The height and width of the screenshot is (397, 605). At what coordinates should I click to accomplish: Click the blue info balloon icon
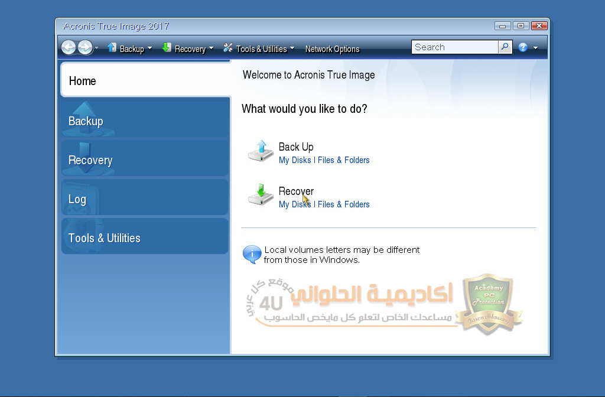[x=252, y=254]
